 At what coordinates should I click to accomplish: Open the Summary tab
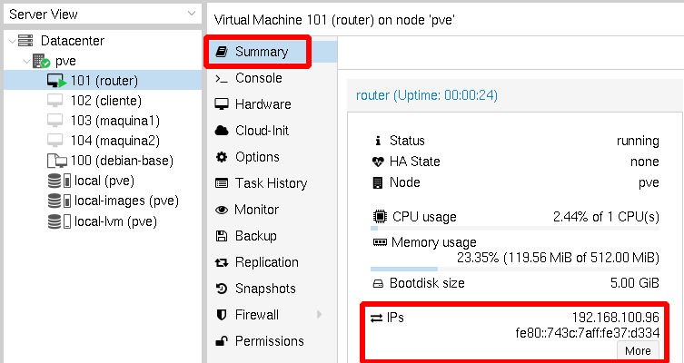[260, 52]
